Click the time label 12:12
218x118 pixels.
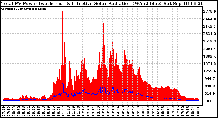83,111
